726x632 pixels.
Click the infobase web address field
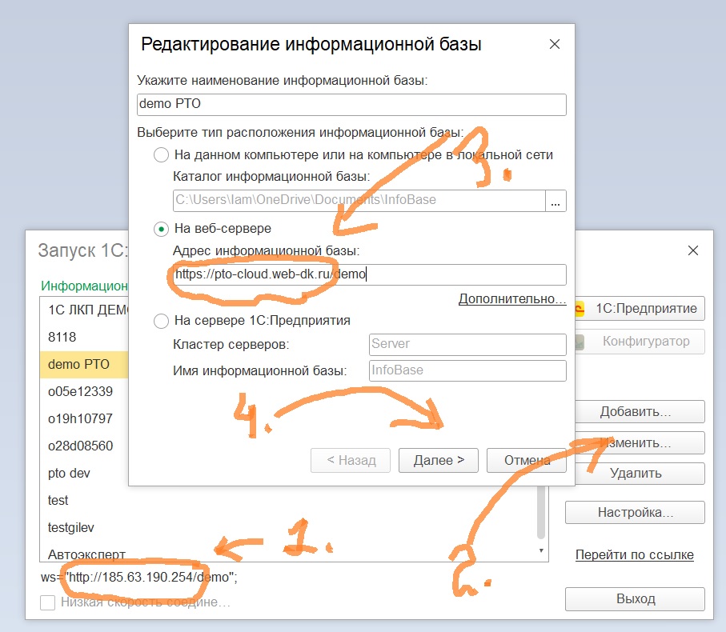point(370,275)
